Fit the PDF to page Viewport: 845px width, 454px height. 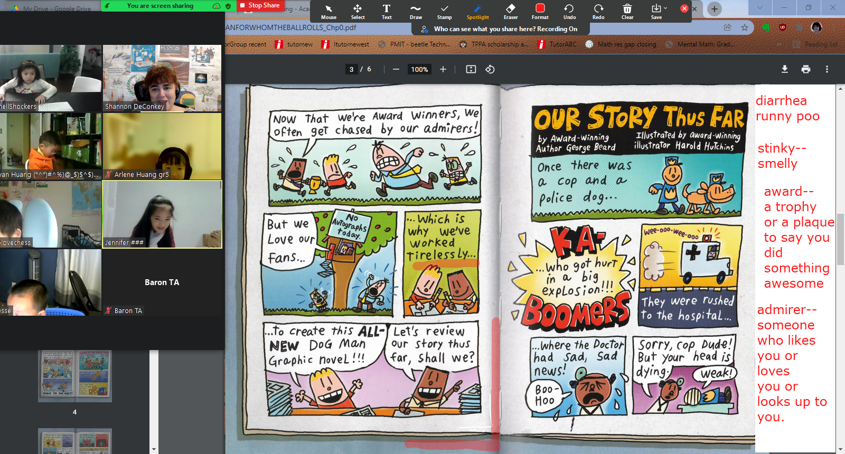tap(471, 69)
